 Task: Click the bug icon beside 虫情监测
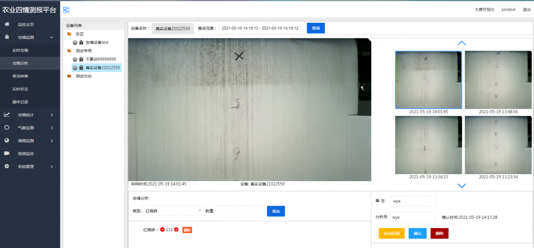click(7, 37)
